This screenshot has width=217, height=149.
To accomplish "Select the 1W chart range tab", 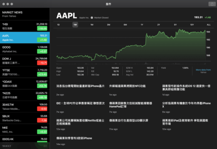I will [x=75, y=25].
